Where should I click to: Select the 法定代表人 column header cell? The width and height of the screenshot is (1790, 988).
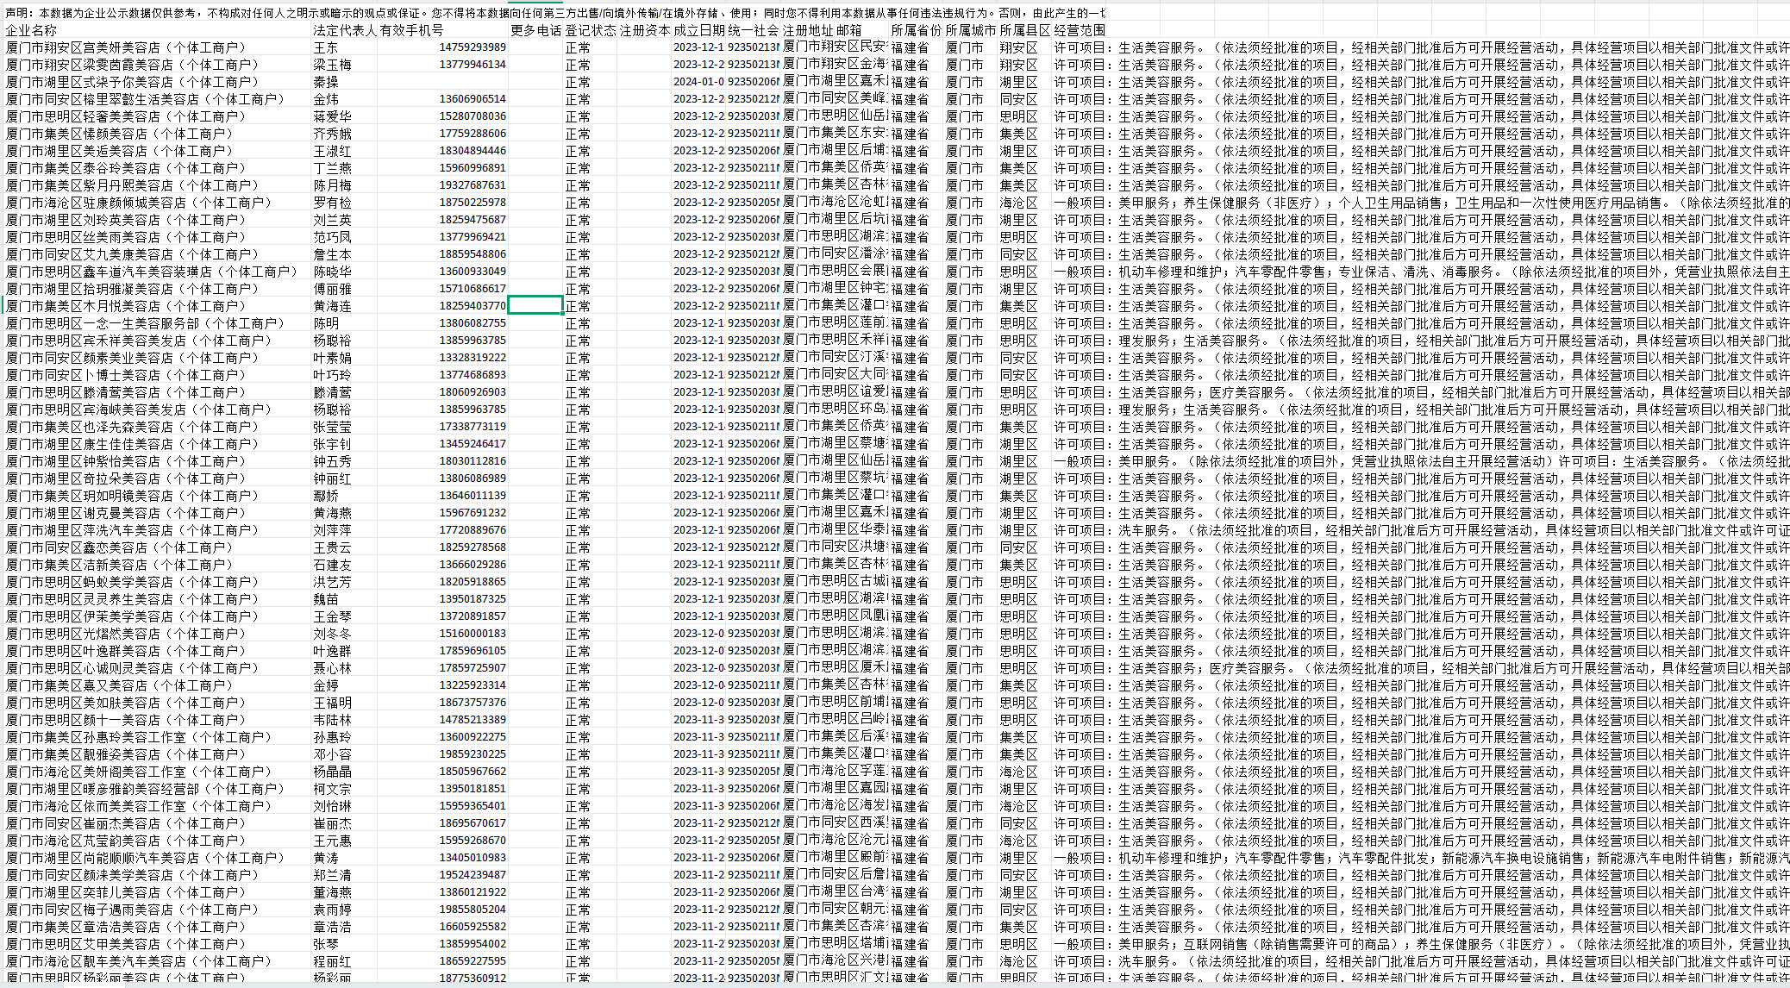click(345, 30)
